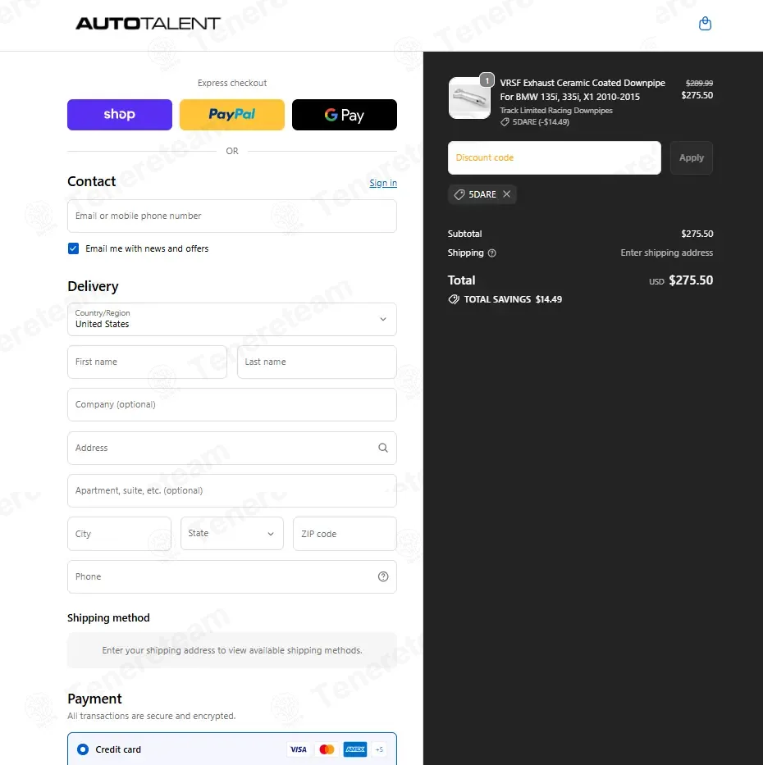Click the Phone field help icon
Screen dimensions: 763x765
tap(383, 576)
